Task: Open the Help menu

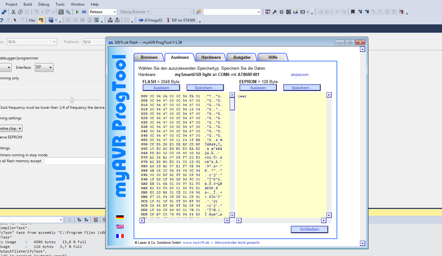Action: (x=95, y=4)
